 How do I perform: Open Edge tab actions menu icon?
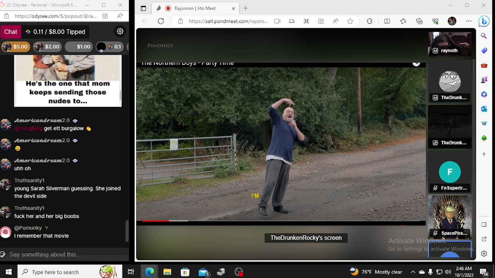point(143,8)
